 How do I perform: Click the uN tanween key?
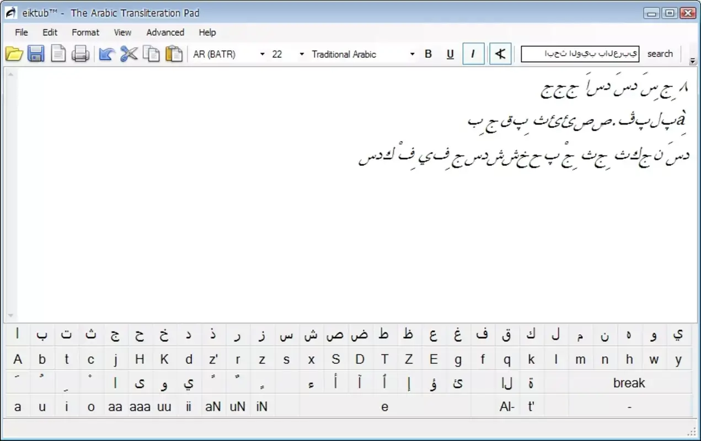(x=237, y=407)
